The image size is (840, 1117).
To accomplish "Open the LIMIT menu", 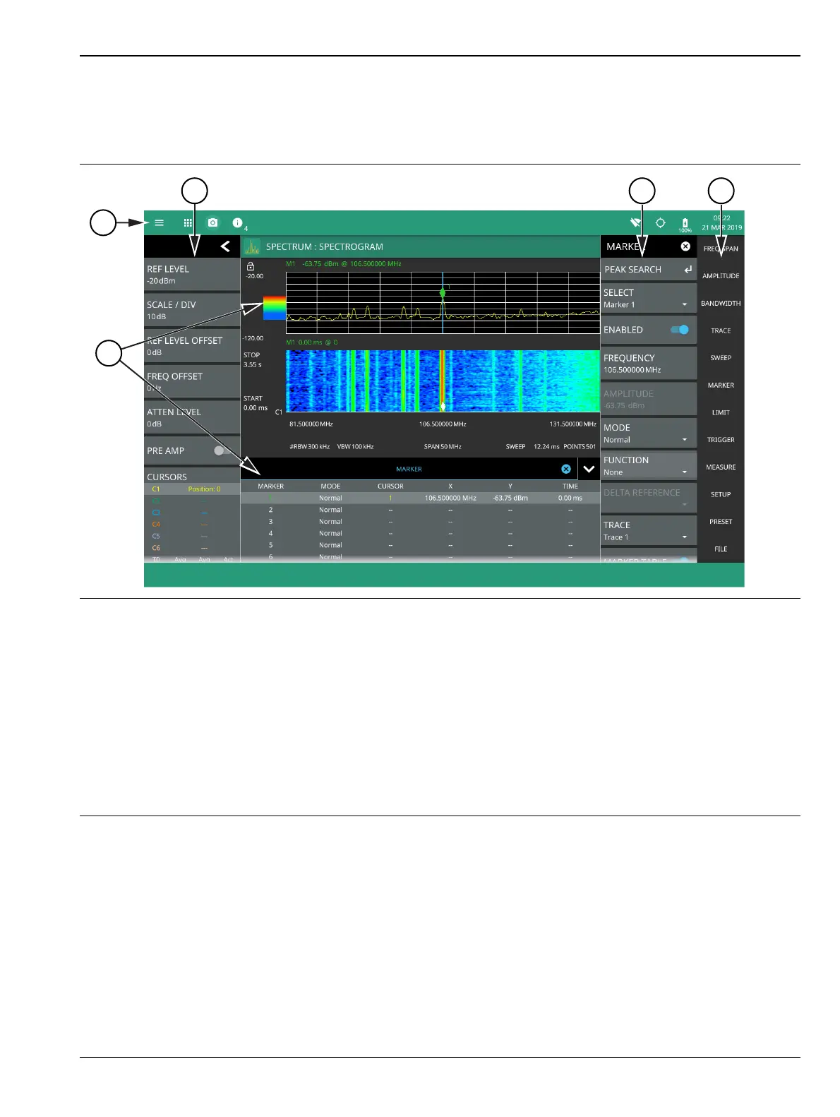I will coord(721,412).
